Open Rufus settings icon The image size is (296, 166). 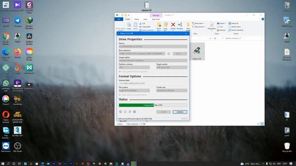click(x=129, y=112)
